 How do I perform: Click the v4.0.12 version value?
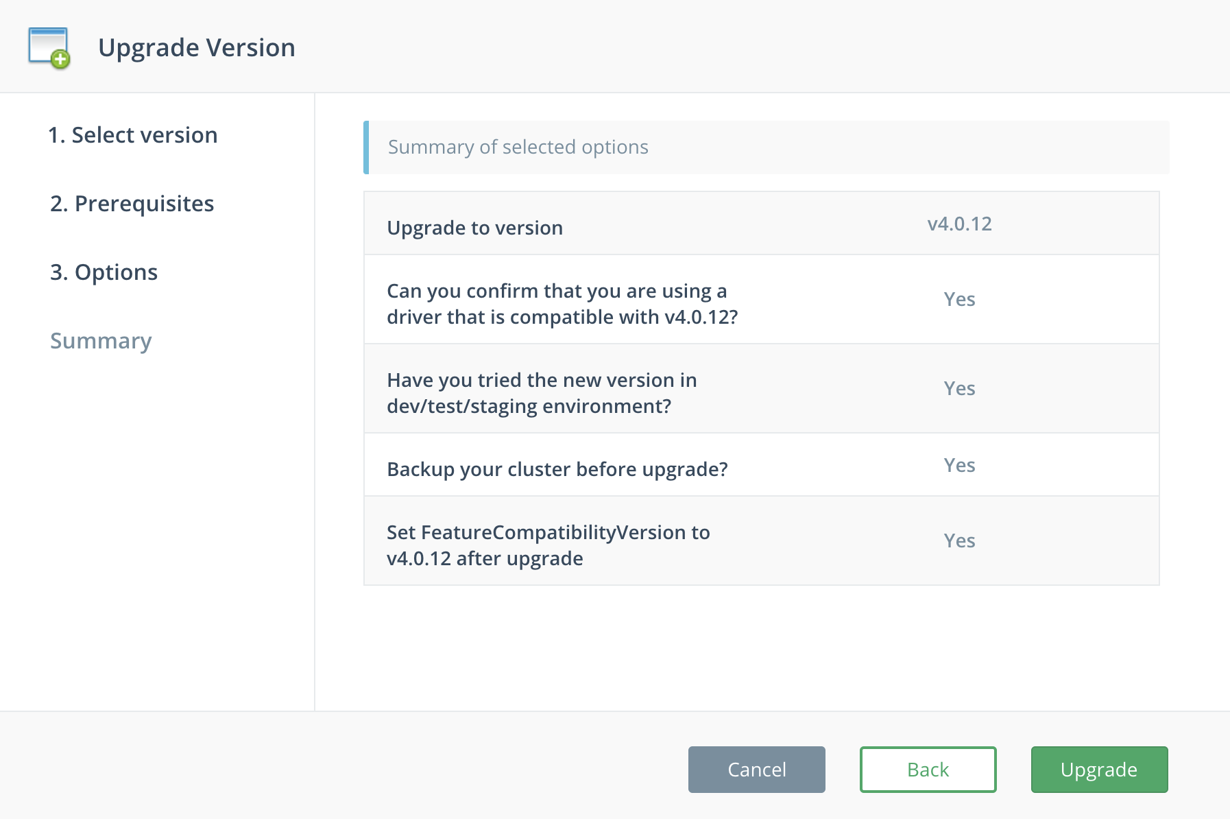[959, 224]
